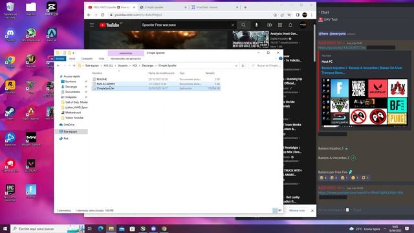The height and width of the screenshot is (233, 414).
Task: Open the Valorant desktop shortcut
Action: 31,166
